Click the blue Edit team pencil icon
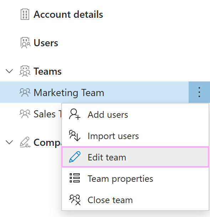 pyautogui.click(x=75, y=157)
